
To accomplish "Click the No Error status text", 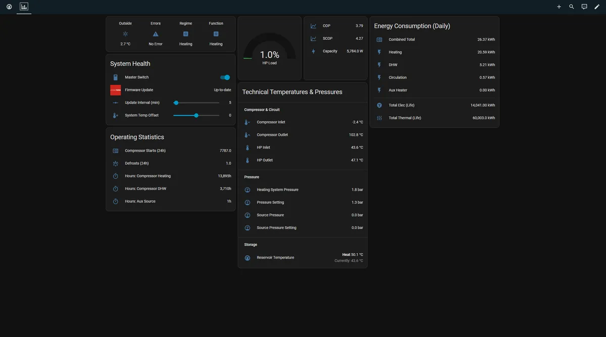I will (x=156, y=44).
